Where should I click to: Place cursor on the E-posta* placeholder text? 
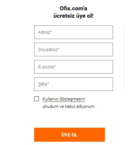(47, 67)
